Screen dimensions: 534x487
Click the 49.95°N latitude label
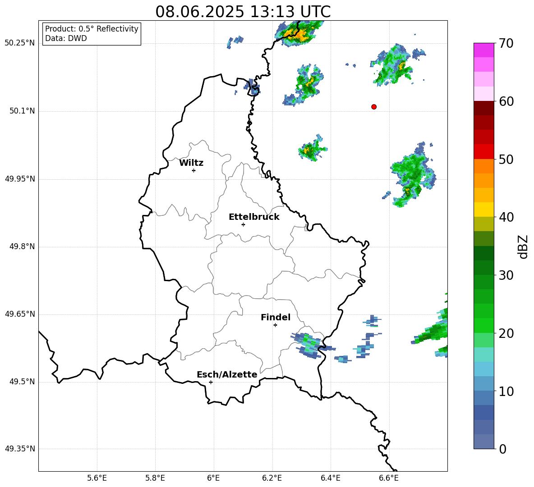click(20, 179)
